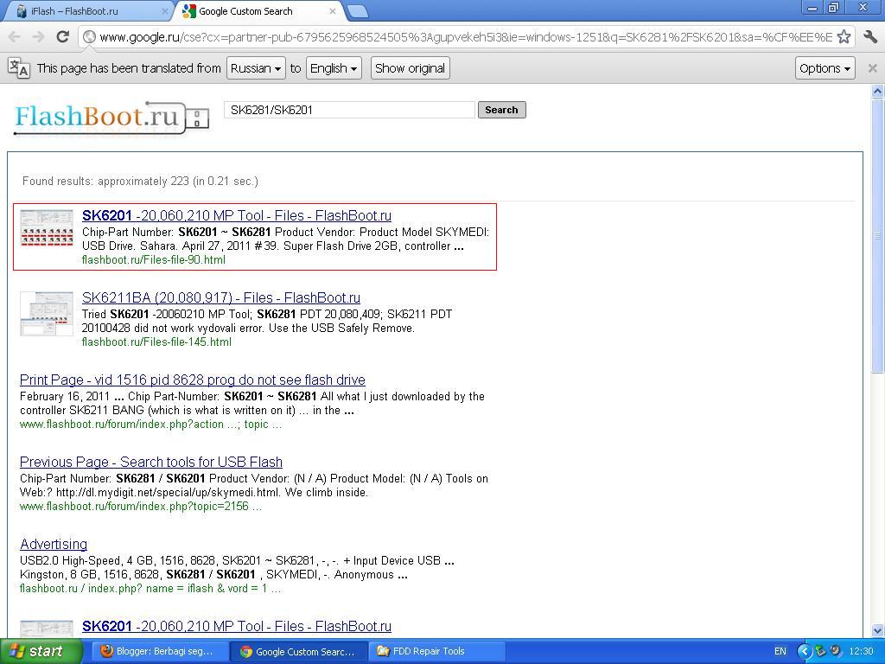Click the browser forward arrow
The image size is (885, 664).
pyautogui.click(x=38, y=37)
